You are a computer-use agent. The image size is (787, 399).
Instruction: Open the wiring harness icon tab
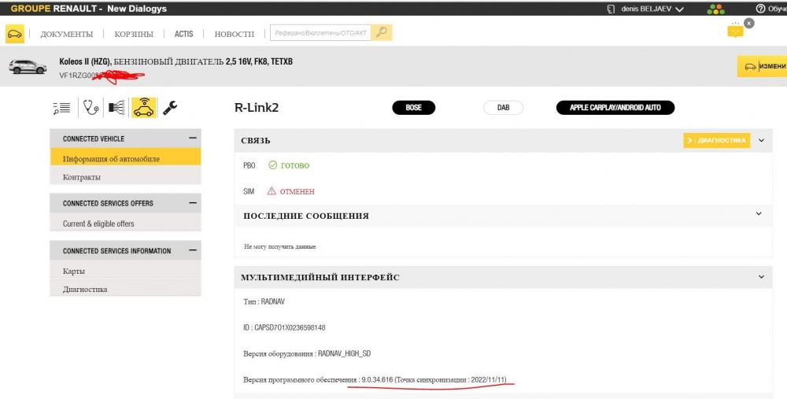[x=116, y=107]
